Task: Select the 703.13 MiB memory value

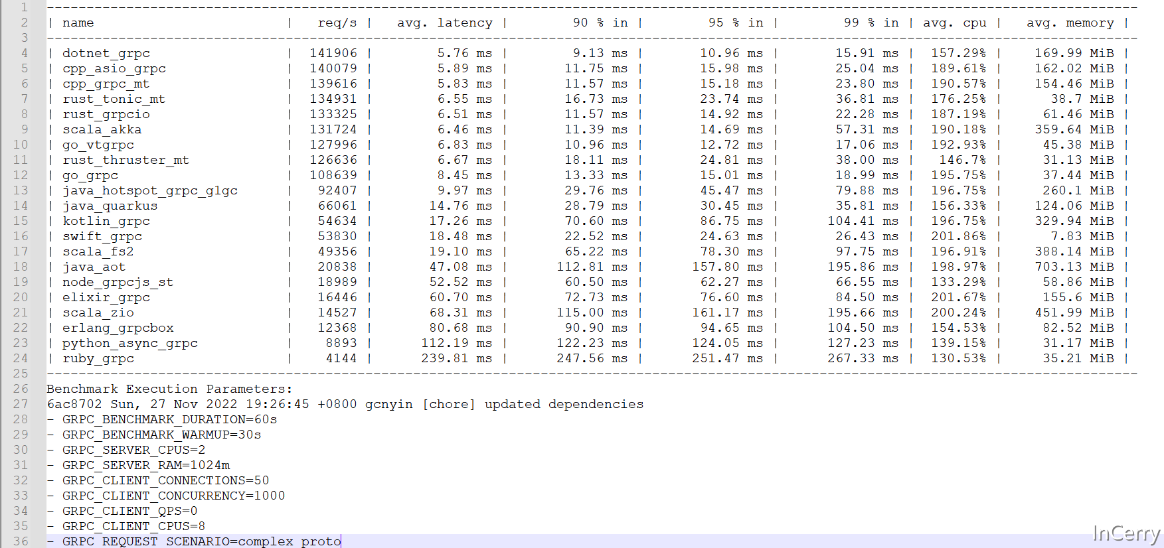Action: click(1074, 267)
